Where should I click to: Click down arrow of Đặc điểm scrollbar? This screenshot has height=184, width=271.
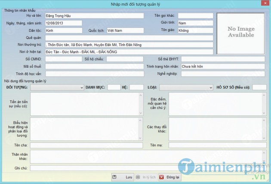point(264,113)
